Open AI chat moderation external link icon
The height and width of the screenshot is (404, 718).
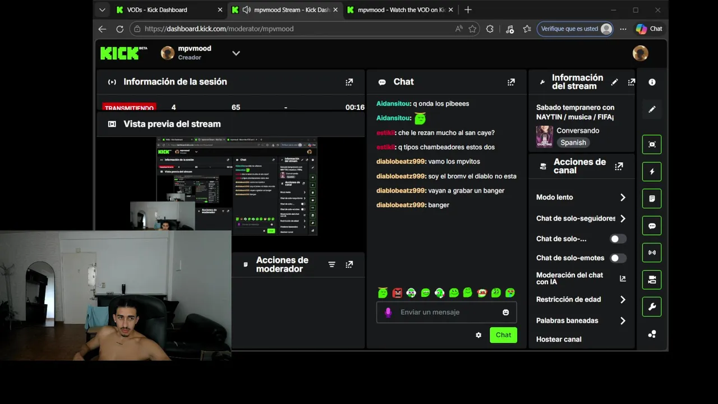(623, 278)
